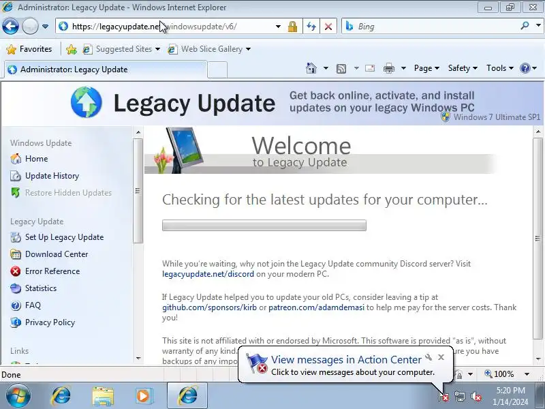Image resolution: width=545 pixels, height=409 pixels.
Task: Open Set Up Legacy Update link
Action: [x=64, y=237]
